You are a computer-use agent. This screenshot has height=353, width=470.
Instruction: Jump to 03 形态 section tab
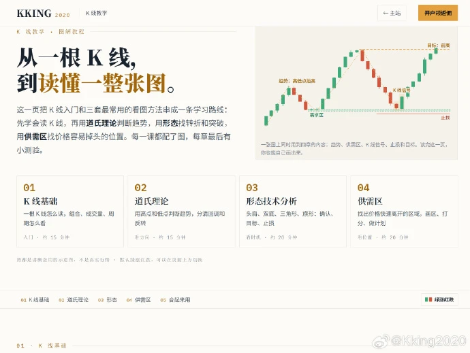click(108, 300)
